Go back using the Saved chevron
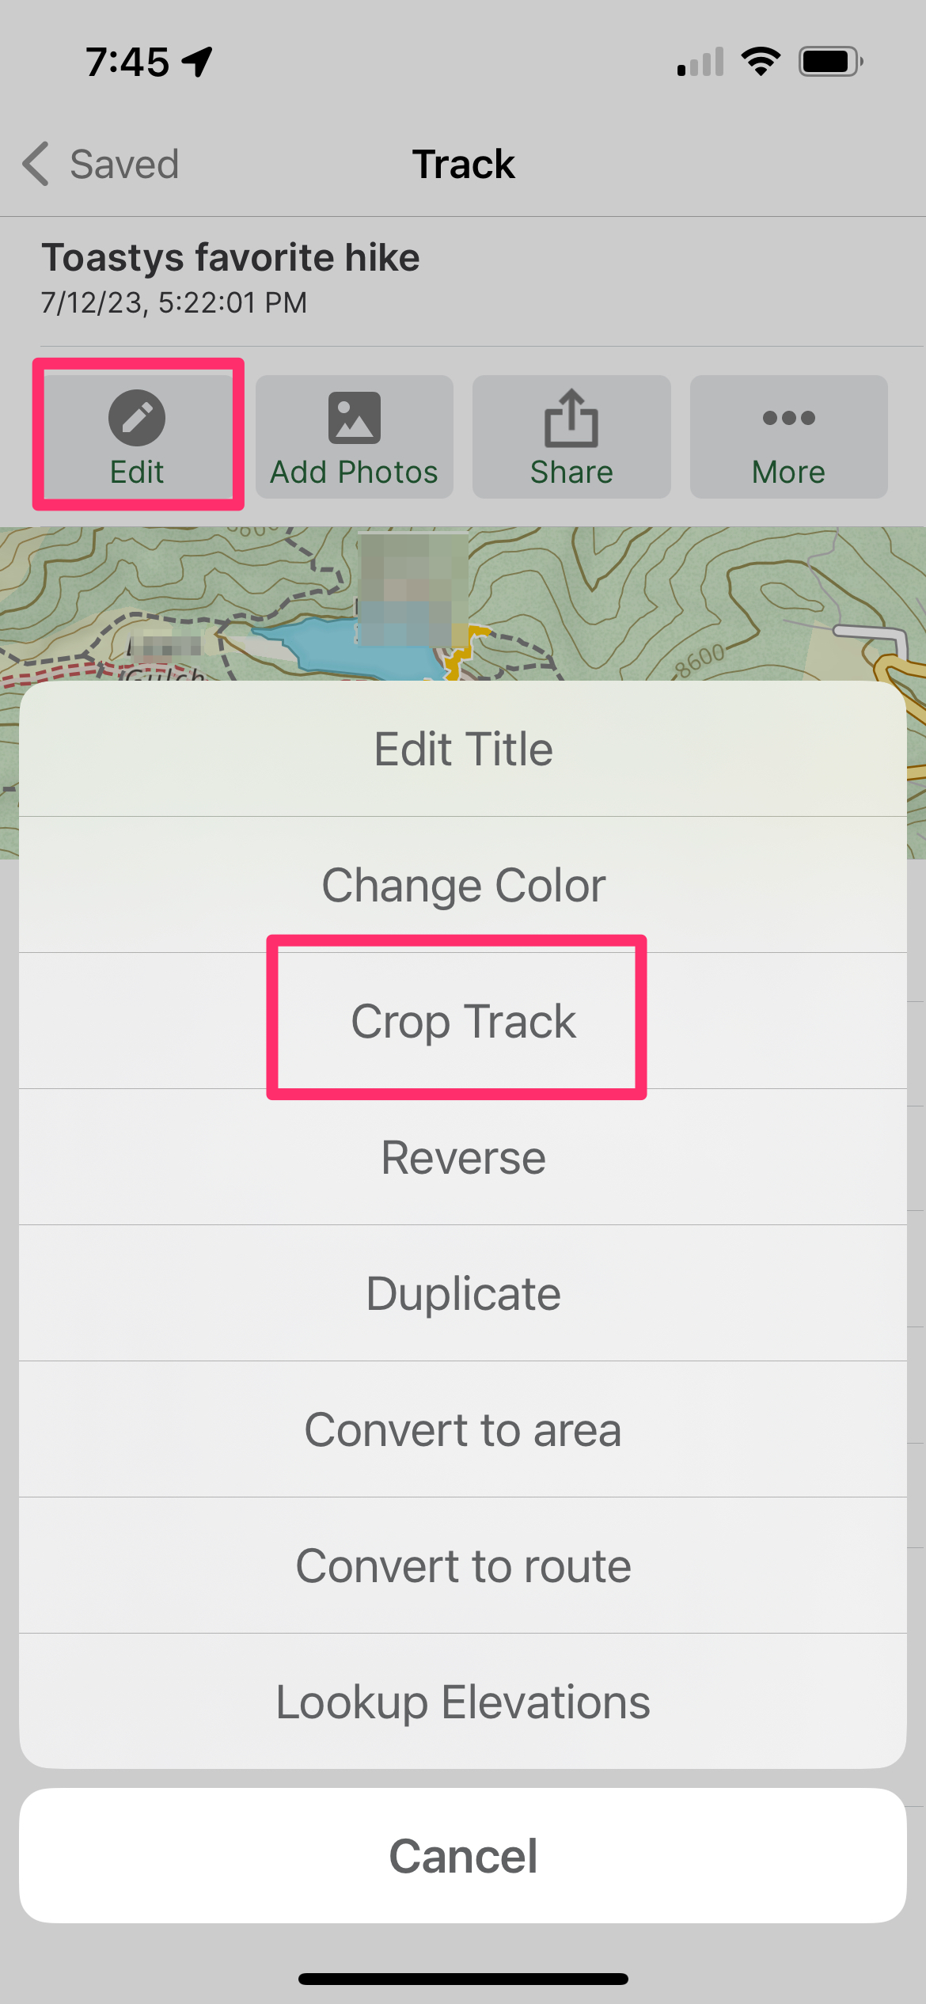 36,164
